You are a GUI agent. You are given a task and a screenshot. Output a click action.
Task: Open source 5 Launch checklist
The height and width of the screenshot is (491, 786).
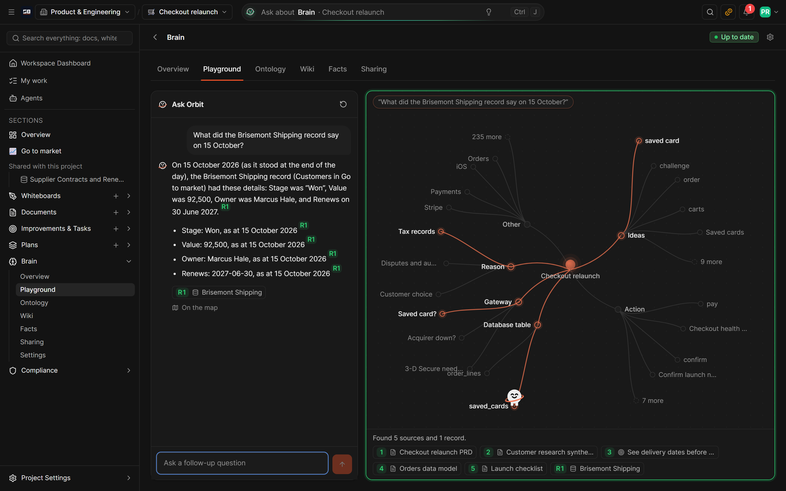[505, 468]
